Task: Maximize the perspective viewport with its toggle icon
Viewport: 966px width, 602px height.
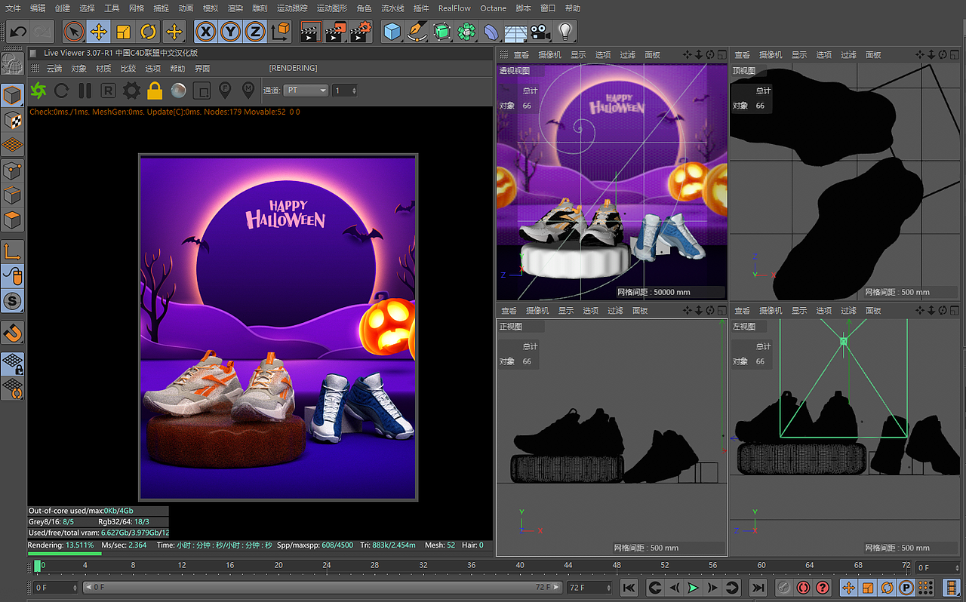Action: point(721,55)
